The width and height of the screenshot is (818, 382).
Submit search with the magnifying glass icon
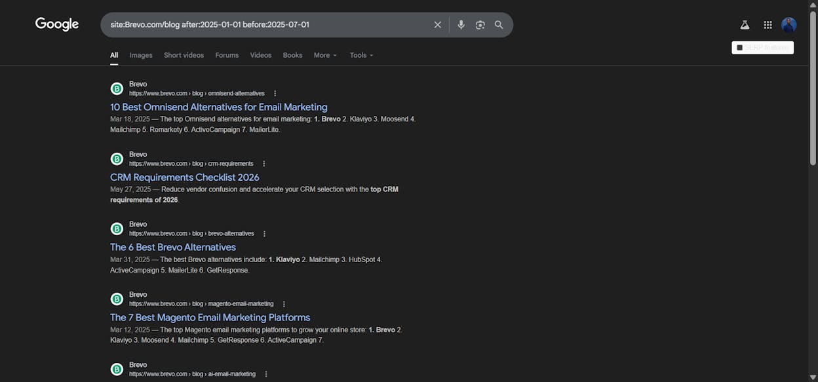pos(499,25)
